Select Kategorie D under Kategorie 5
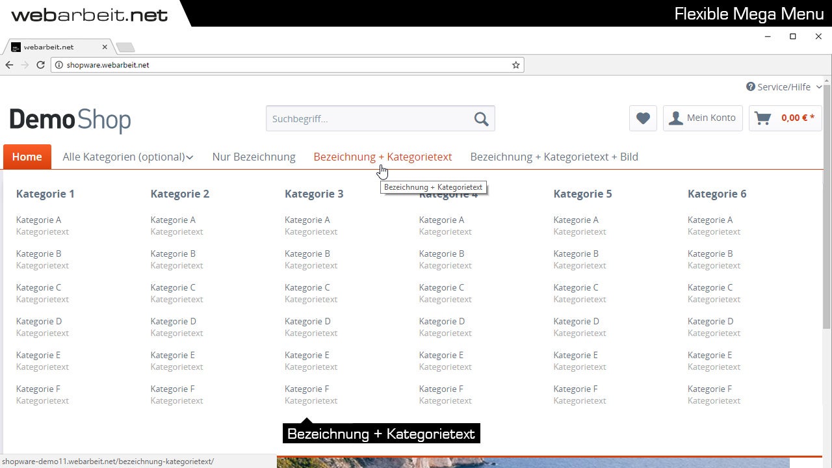 pos(577,321)
